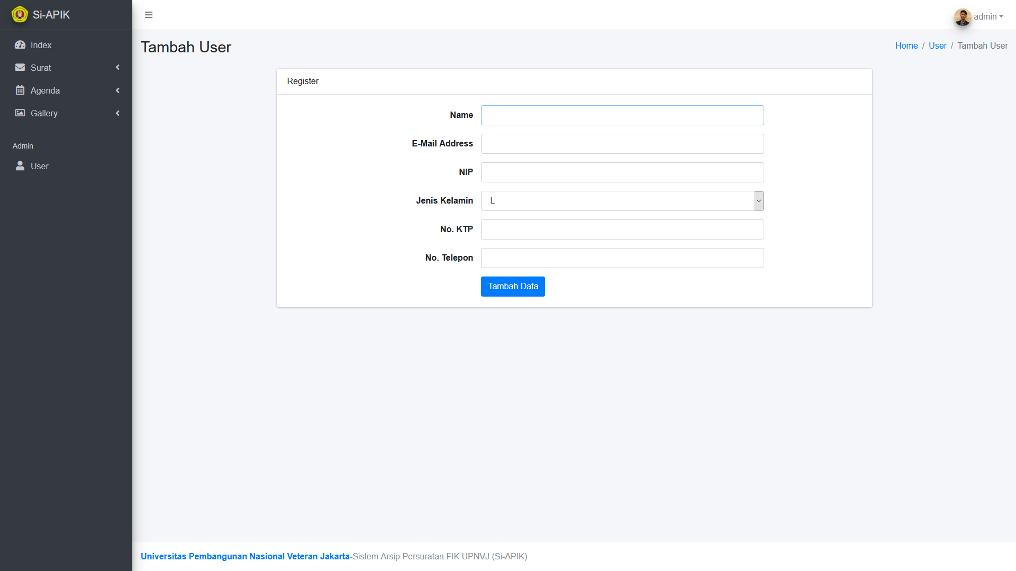The height and width of the screenshot is (571, 1016).
Task: Click the User person icon under Admin
Action: point(20,166)
